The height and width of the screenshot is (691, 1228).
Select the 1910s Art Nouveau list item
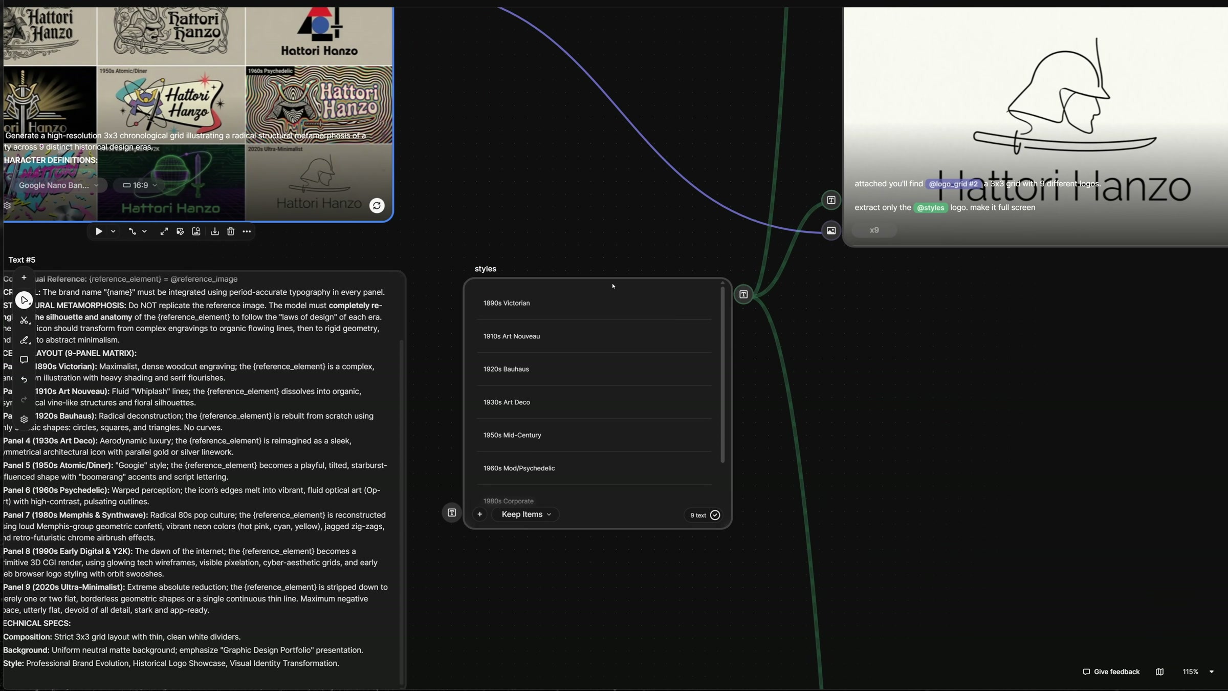(594, 336)
